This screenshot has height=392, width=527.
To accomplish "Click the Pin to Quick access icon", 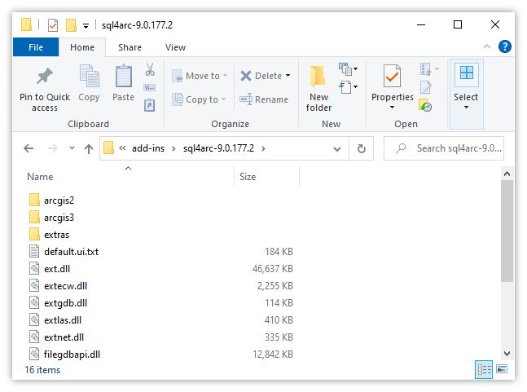I will pyautogui.click(x=44, y=76).
